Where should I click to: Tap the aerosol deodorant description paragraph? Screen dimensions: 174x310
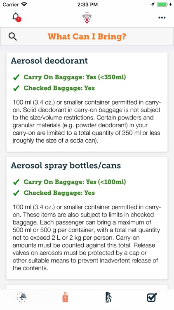[x=87, y=122]
